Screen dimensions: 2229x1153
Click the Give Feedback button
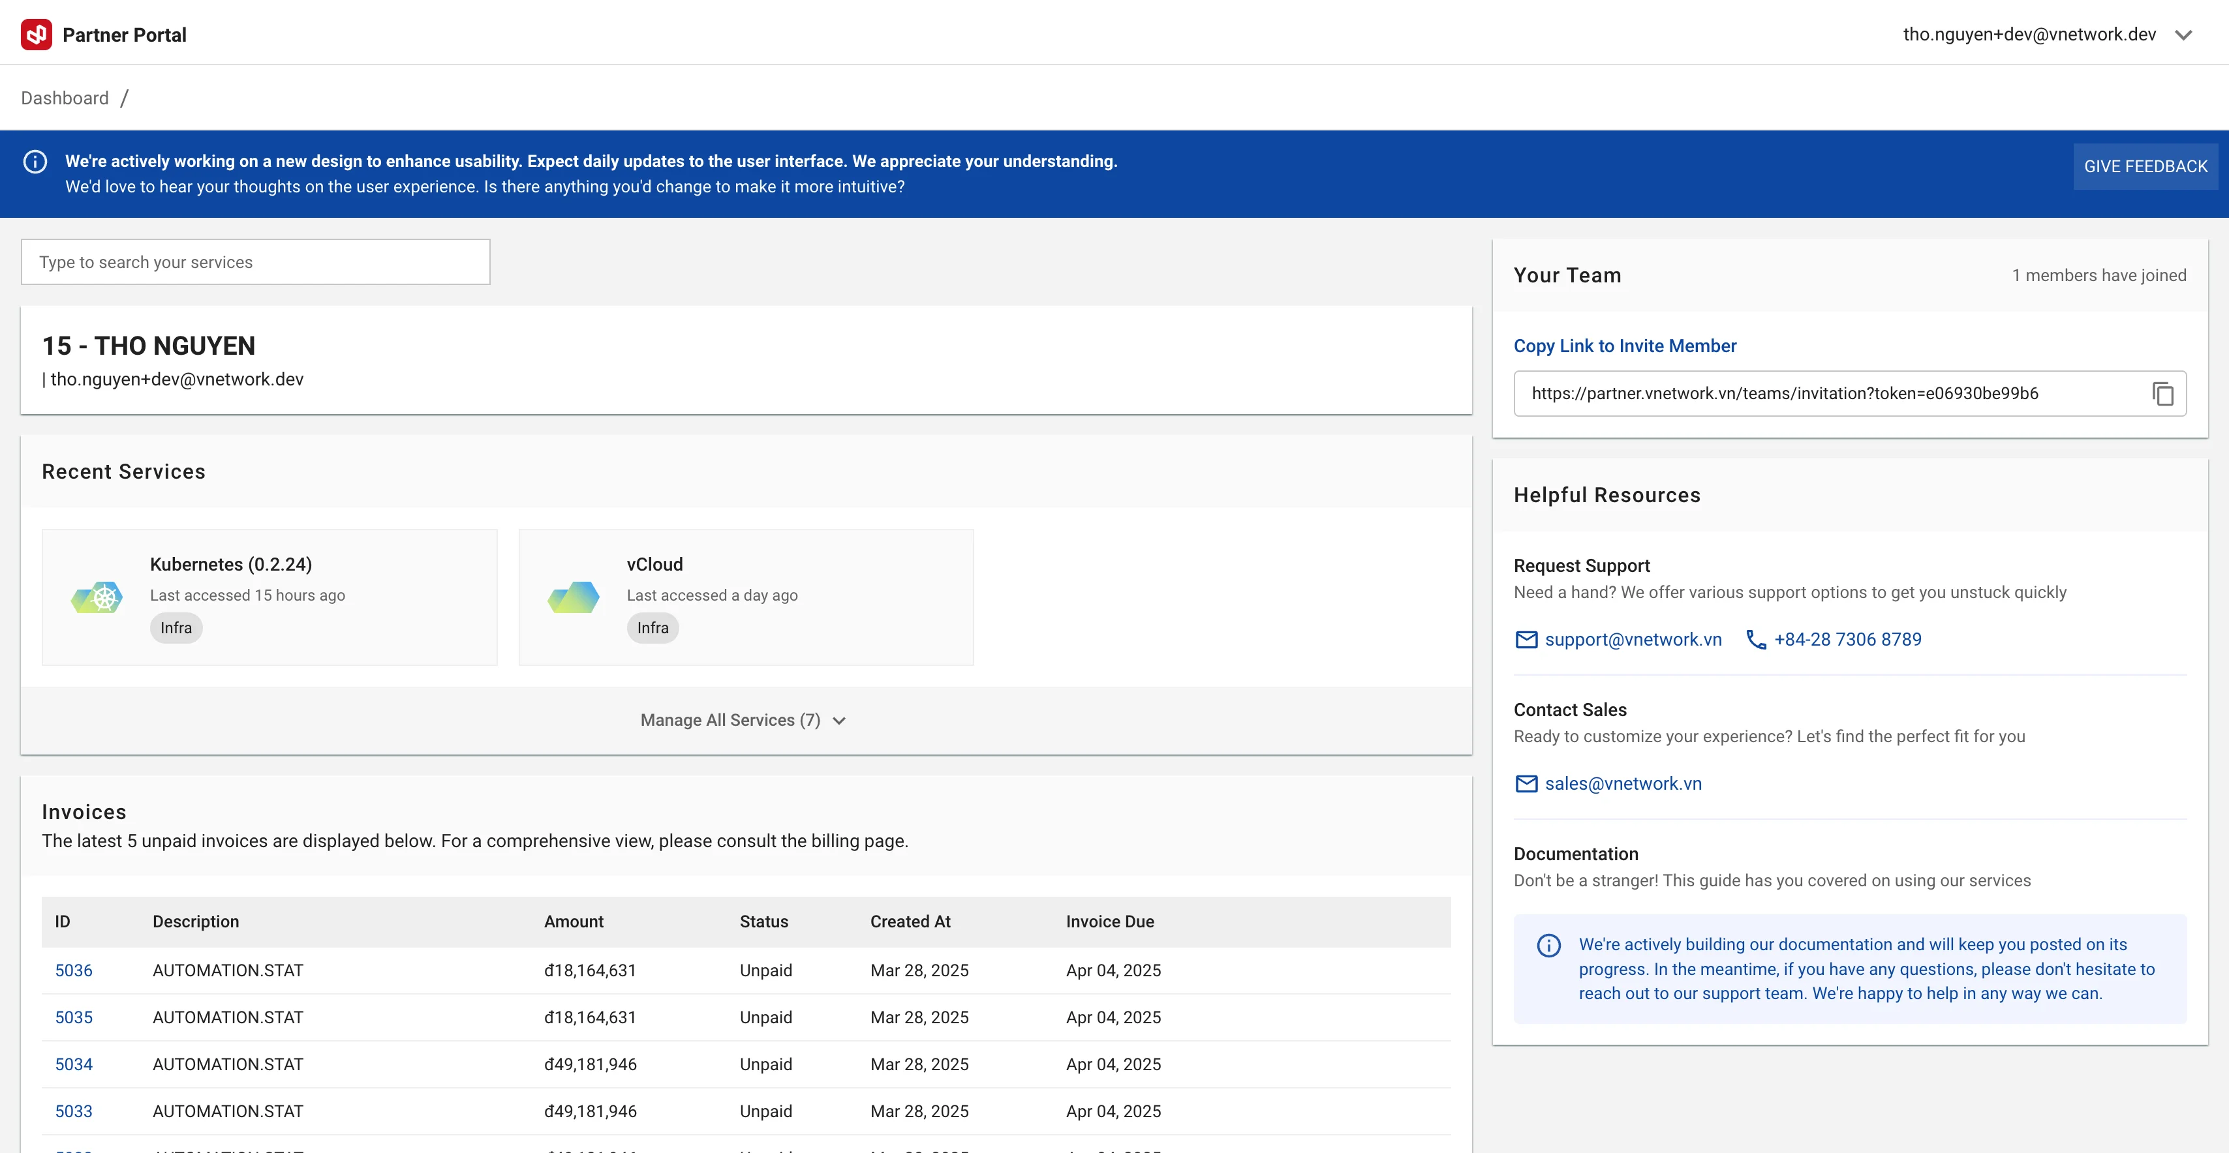coord(2145,166)
